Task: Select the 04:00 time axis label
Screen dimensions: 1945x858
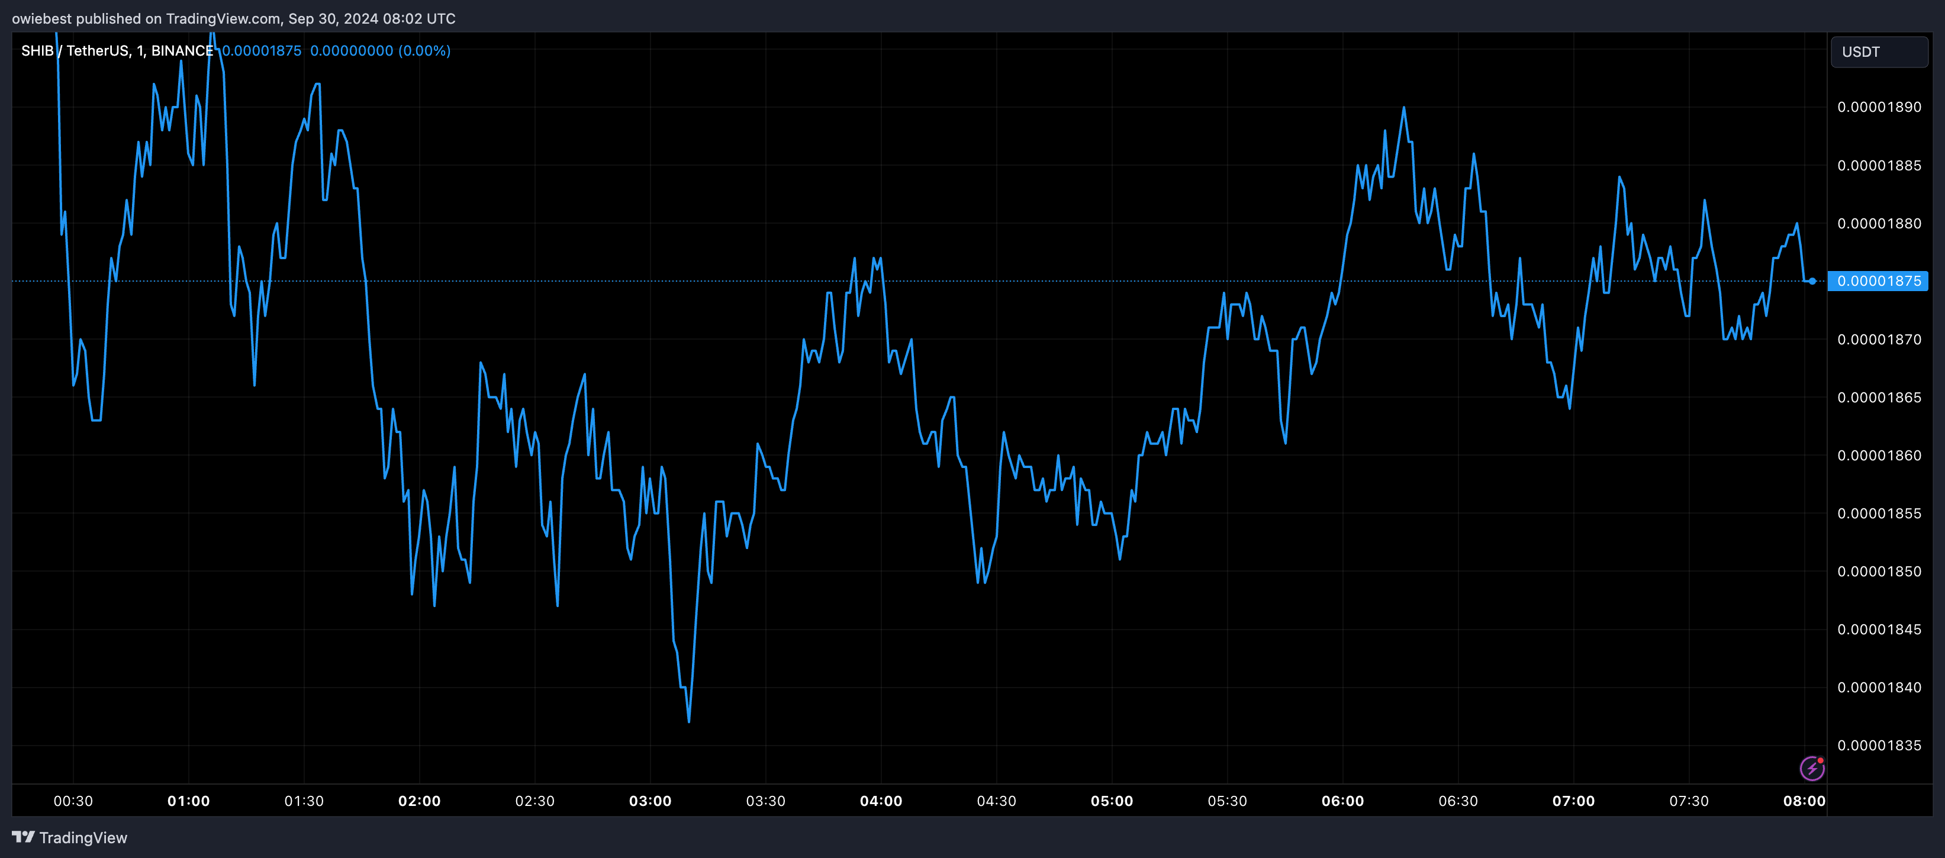Action: [880, 801]
